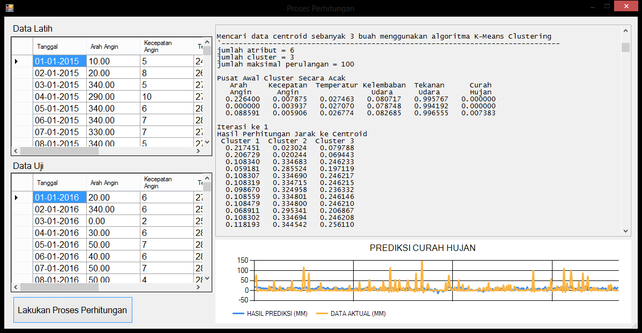Click the application icon in the title bar
Screen dimensions: 642x333
tap(9, 8)
